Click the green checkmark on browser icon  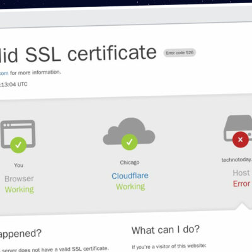tap(18, 145)
